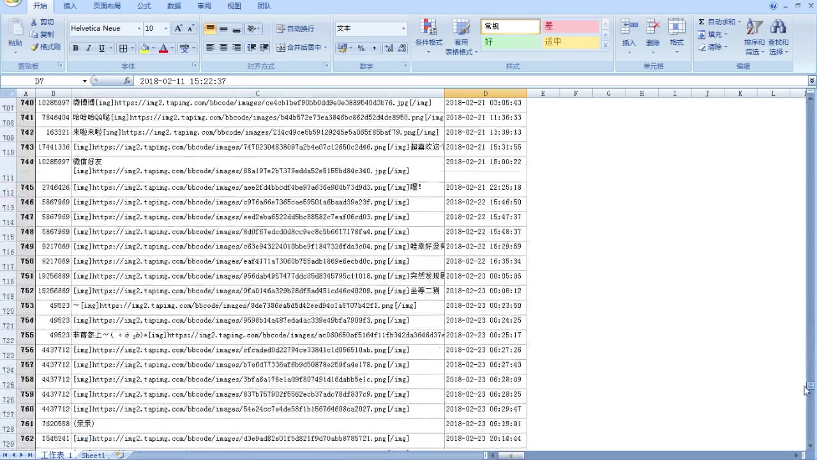817x460 pixels.
Task: Toggle Wrap Text (自动换行)
Action: click(295, 29)
